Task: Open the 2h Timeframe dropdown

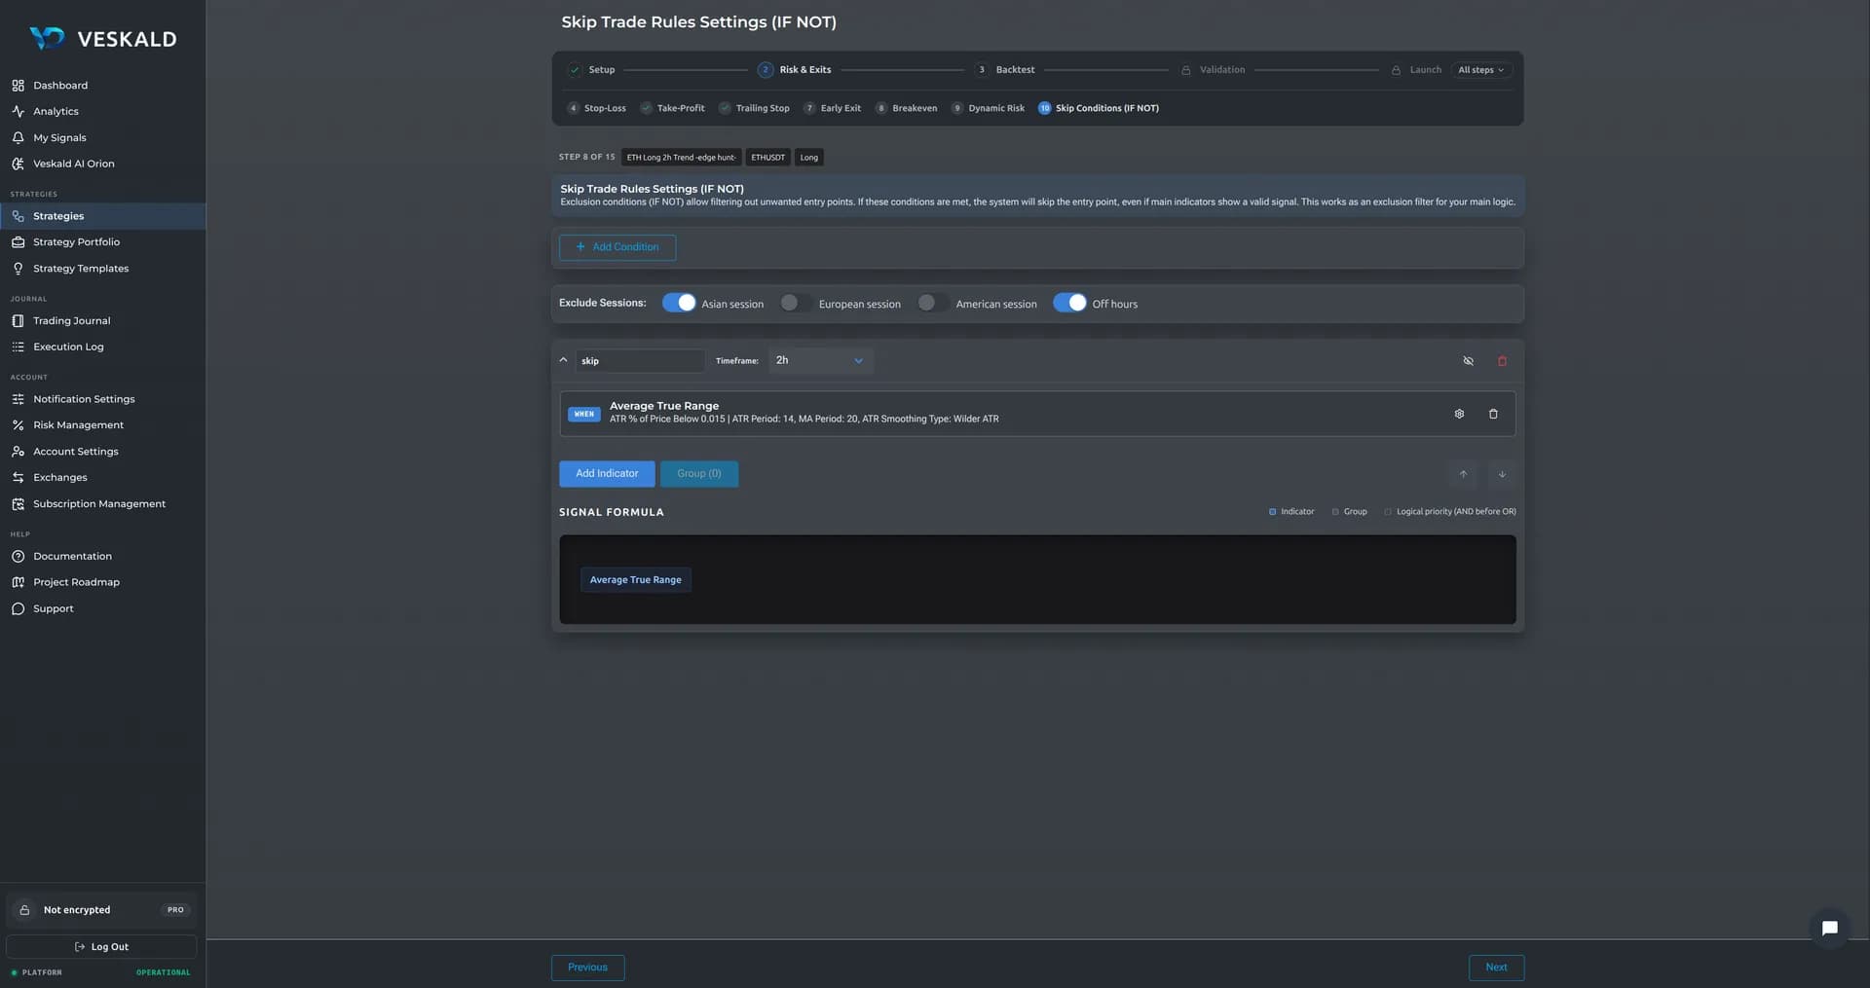Action: tap(821, 361)
